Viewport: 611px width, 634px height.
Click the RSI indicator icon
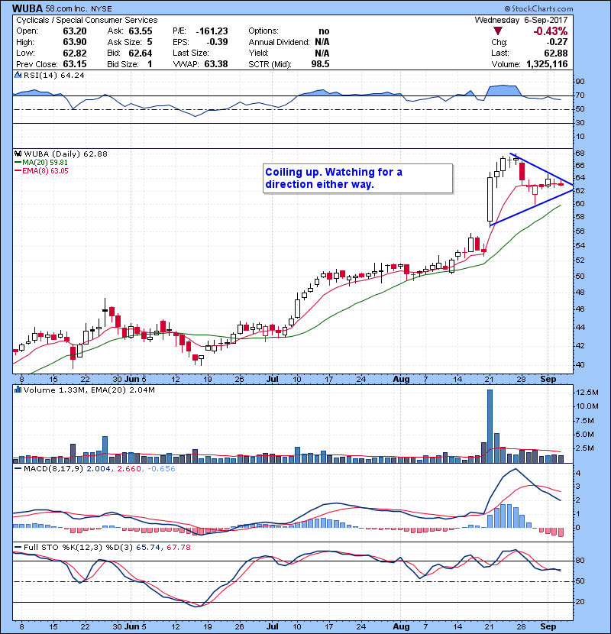pos(18,75)
